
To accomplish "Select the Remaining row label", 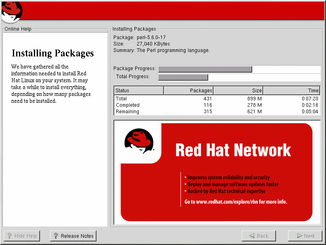I will 127,112.
